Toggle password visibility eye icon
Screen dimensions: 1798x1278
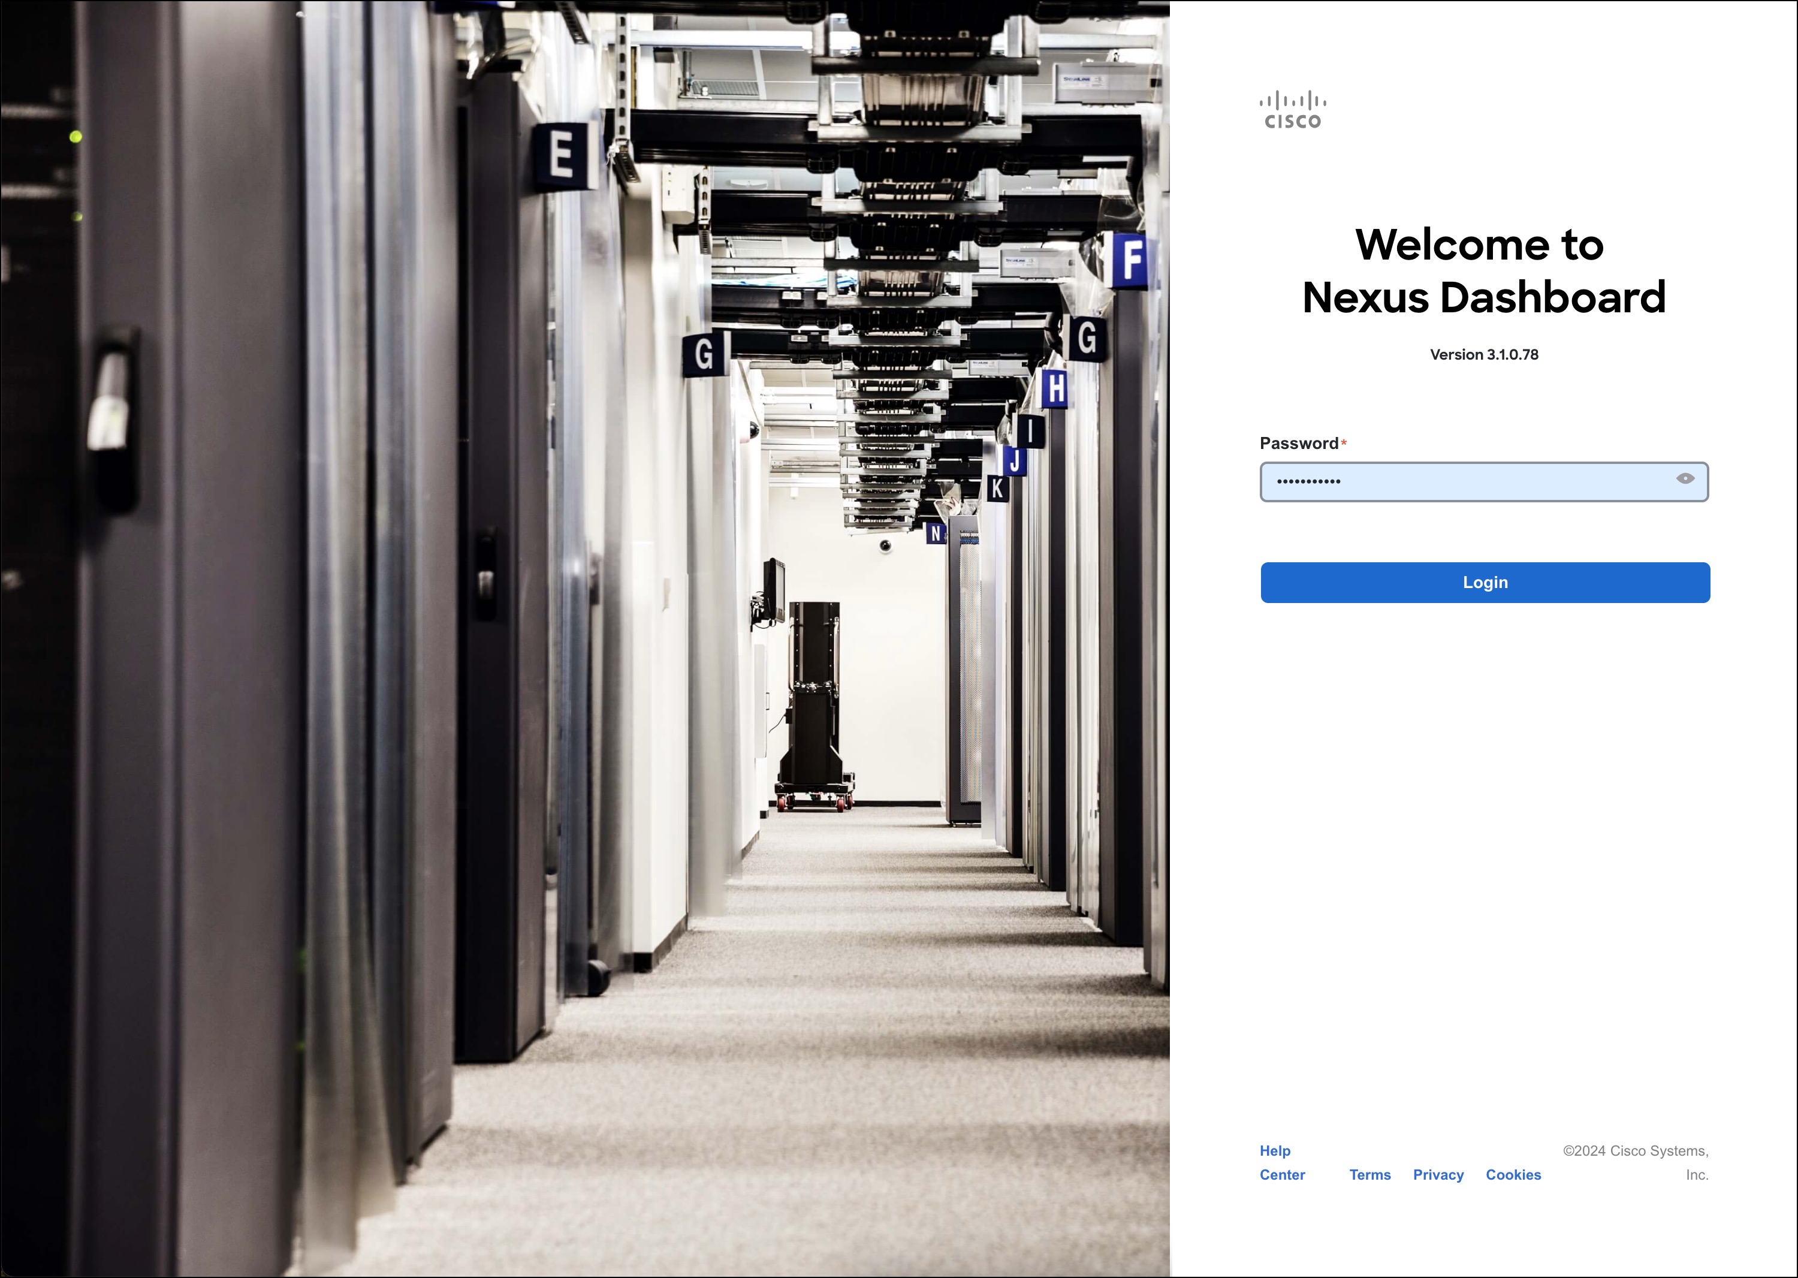tap(1685, 478)
